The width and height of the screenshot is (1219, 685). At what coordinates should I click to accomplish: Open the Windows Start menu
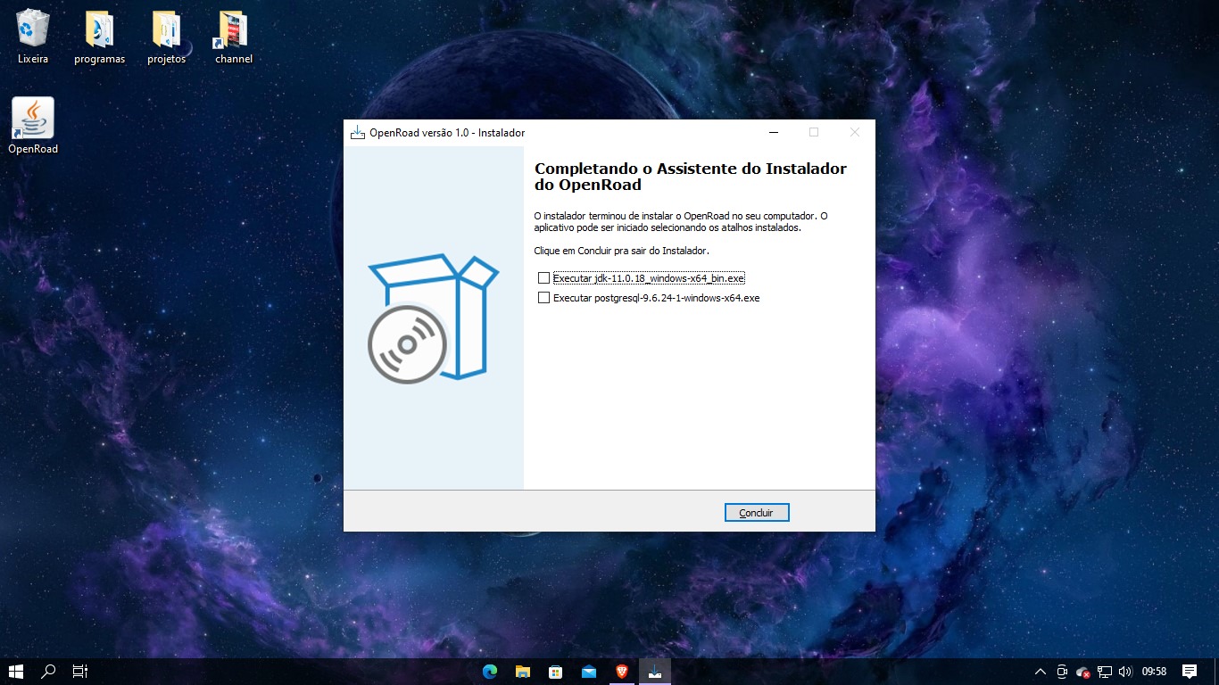tap(16, 672)
